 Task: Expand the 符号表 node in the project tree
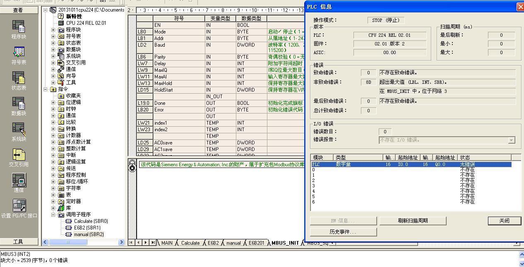tap(53, 36)
